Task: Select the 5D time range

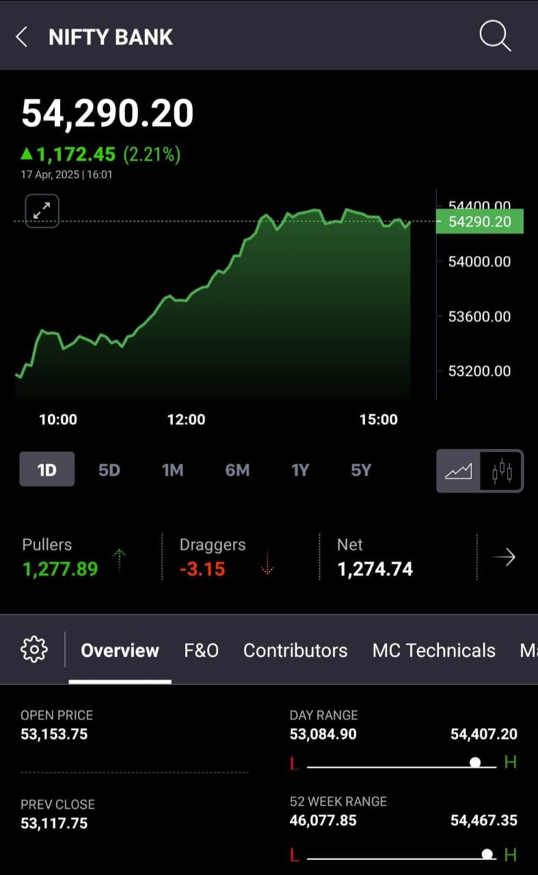Action: point(109,470)
